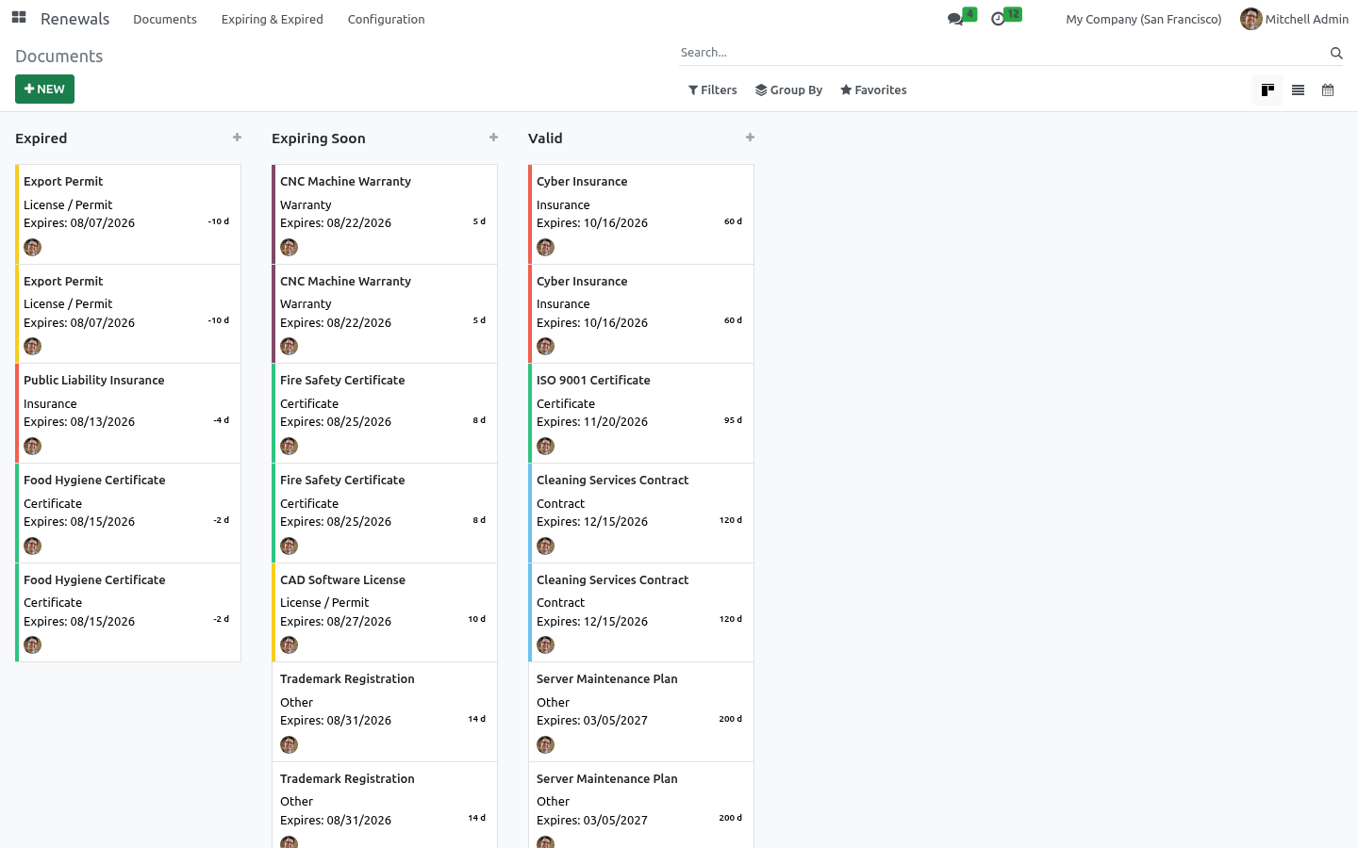Open the Public Liability Insurance card
Image resolution: width=1358 pixels, height=848 pixels.
128,414
